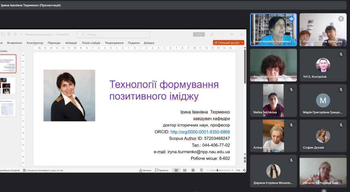Open Reading view from status bar
The width and height of the screenshot is (350, 192).
[x=193, y=170]
